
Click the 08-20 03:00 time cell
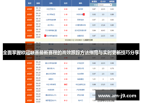tap(38, 100)
